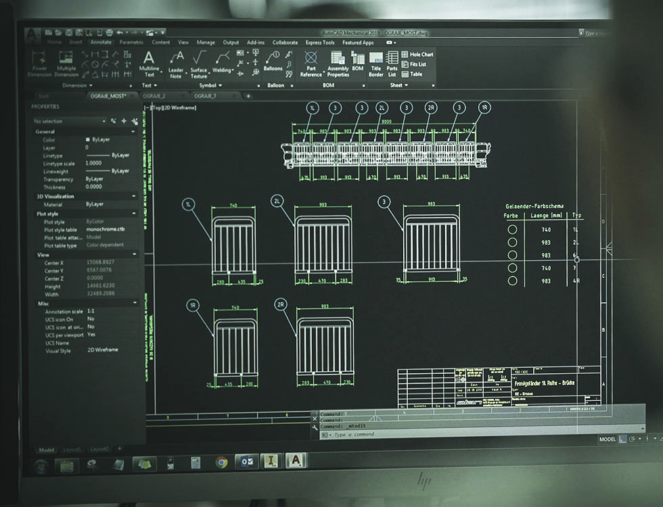Screen dimensions: 663x507
Task: Open the No selection dropdown
Action: [69, 121]
